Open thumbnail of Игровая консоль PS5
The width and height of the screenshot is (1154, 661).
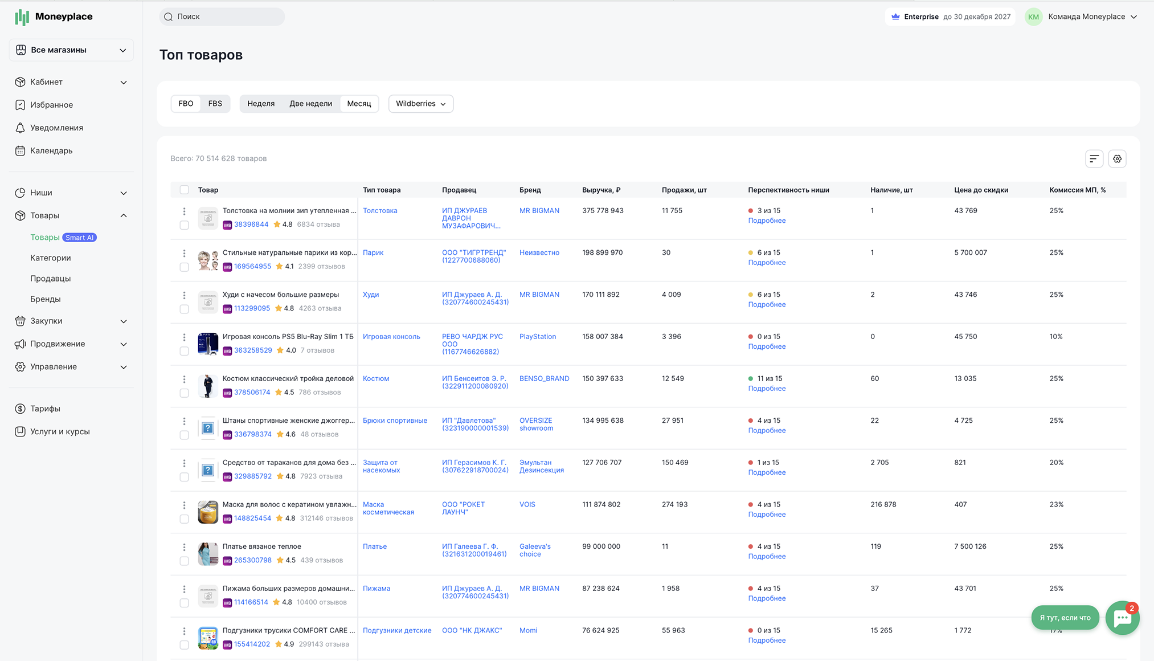[208, 344]
